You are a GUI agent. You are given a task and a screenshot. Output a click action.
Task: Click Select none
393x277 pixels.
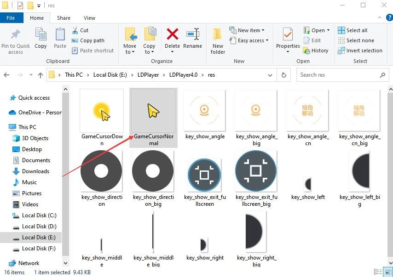tap(356, 40)
